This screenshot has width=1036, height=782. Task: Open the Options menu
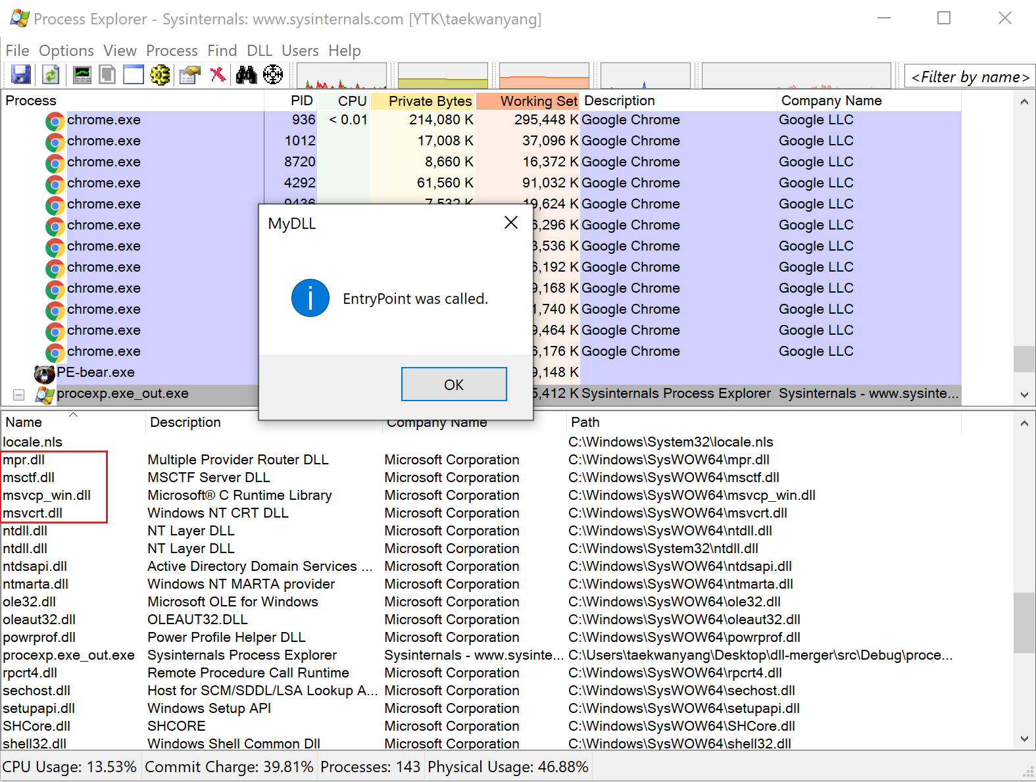click(x=66, y=51)
